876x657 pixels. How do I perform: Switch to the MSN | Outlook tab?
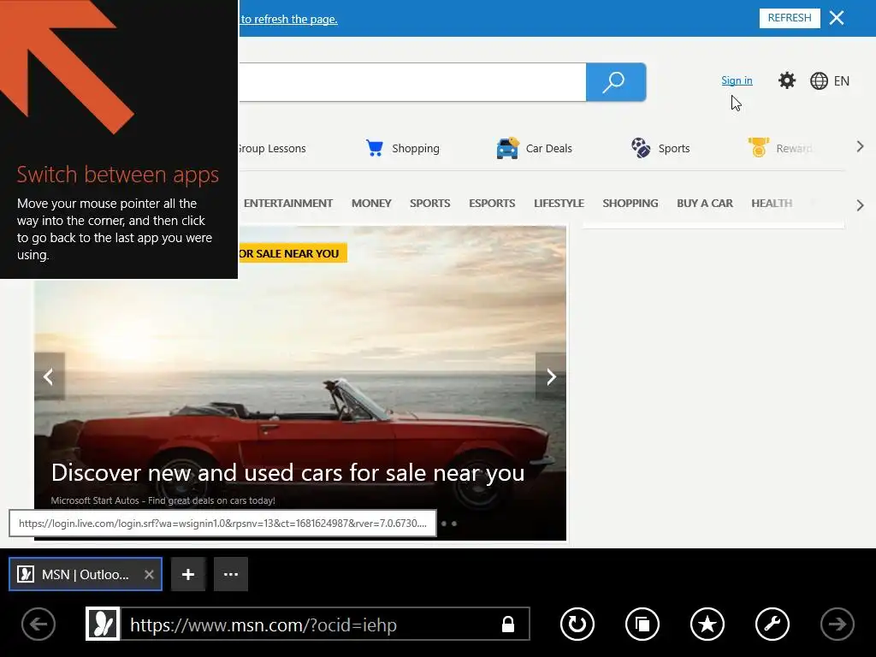coord(85,574)
